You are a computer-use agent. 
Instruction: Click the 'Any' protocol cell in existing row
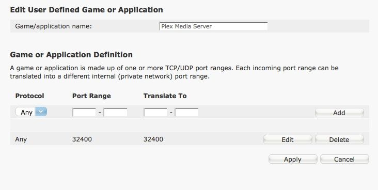coord(21,139)
